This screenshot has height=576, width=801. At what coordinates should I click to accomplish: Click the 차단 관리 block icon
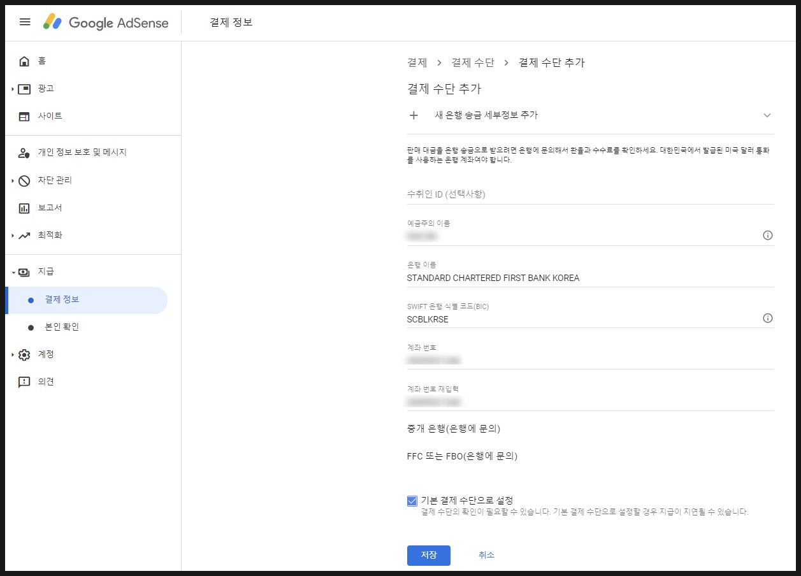[x=24, y=181]
